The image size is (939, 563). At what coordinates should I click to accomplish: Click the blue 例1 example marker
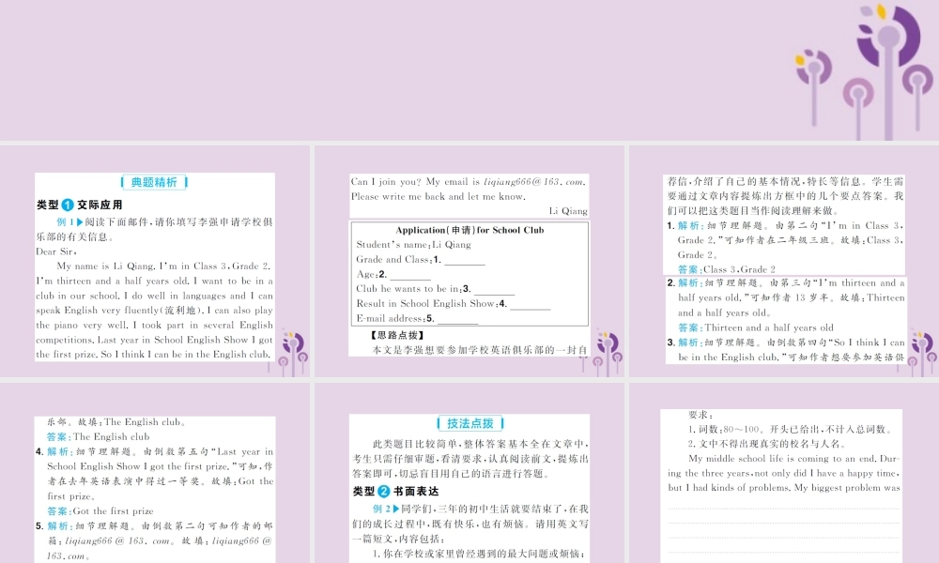[x=69, y=222]
